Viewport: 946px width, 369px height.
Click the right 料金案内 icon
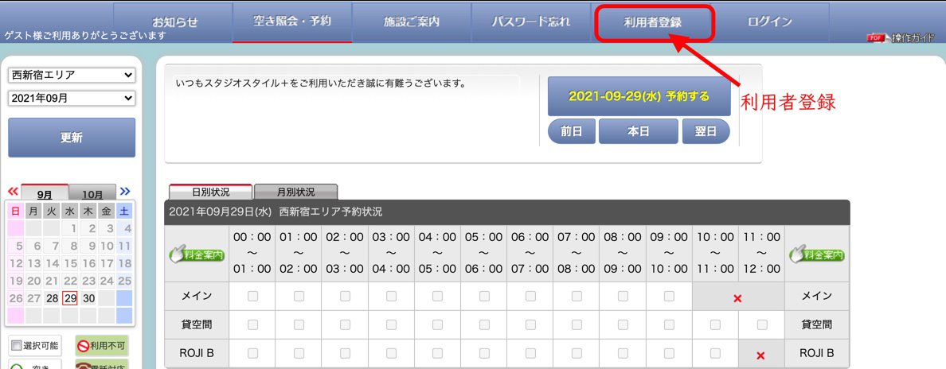click(816, 255)
